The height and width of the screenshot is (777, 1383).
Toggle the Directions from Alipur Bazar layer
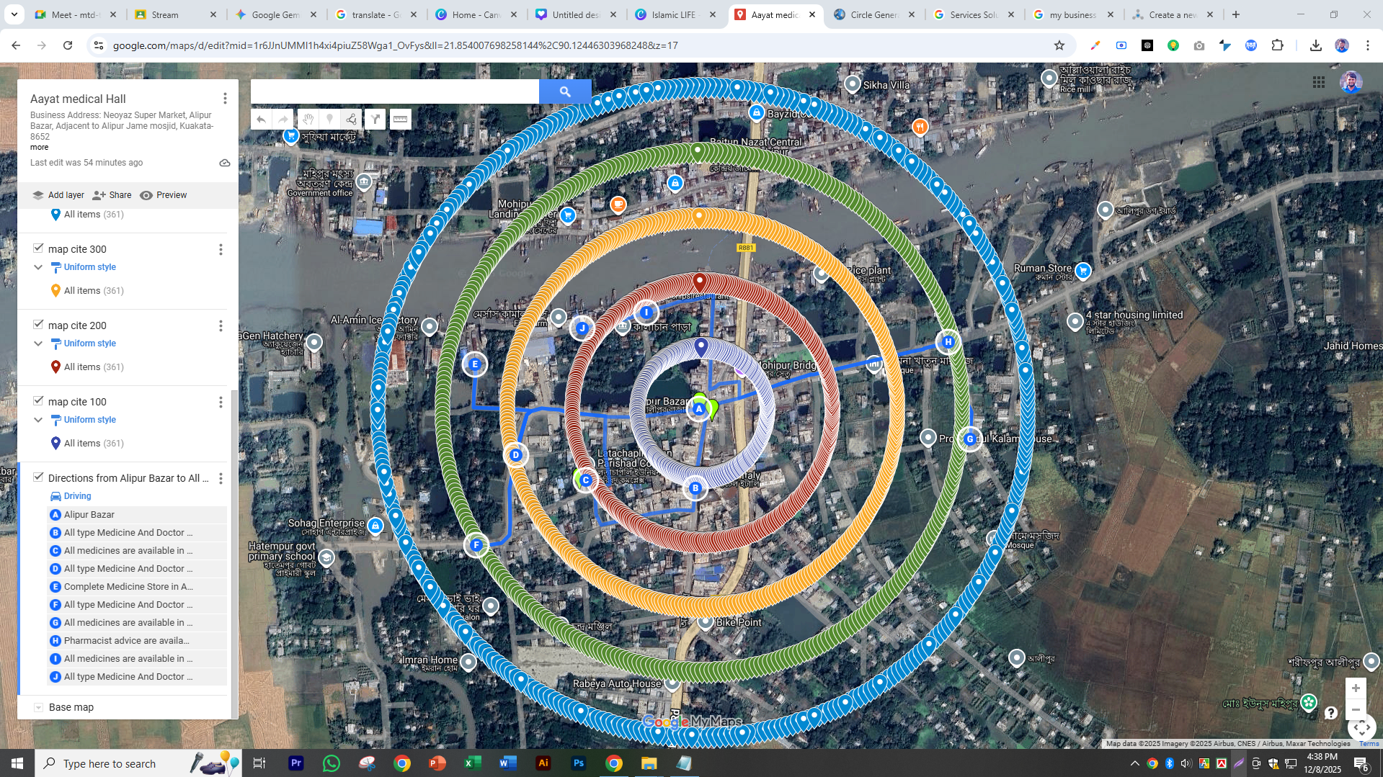coord(38,477)
